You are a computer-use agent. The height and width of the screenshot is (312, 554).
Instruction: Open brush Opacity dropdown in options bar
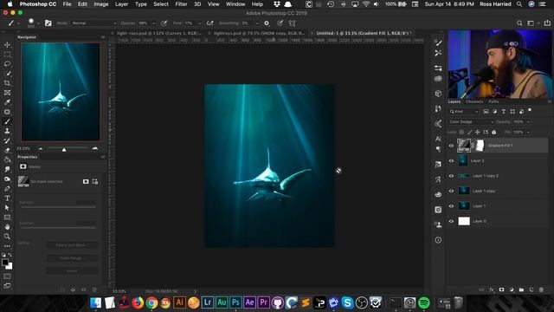click(x=154, y=23)
